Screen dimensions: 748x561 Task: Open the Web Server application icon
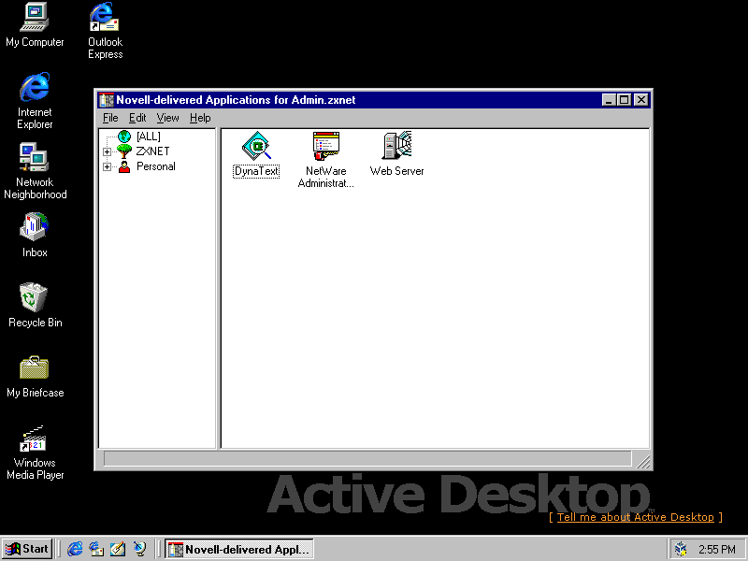pyautogui.click(x=396, y=145)
